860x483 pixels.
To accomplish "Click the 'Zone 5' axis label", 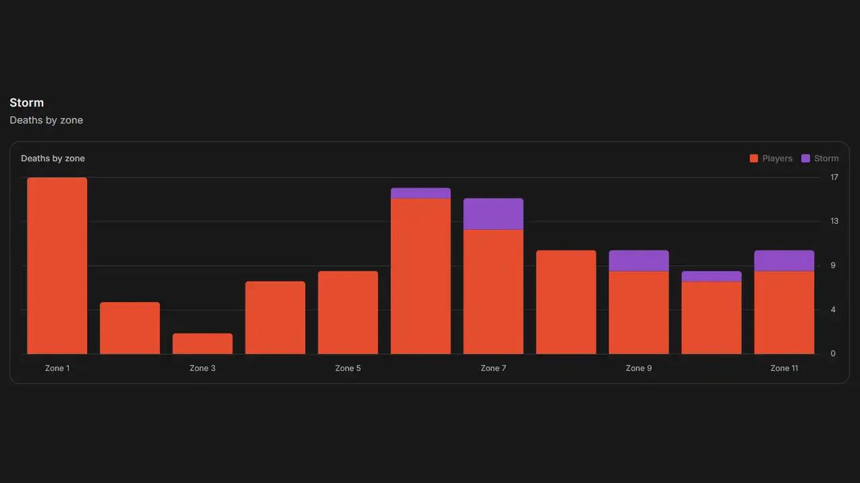I will point(348,368).
